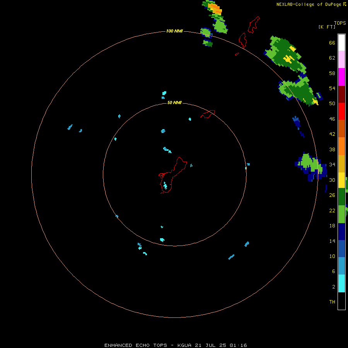
Task: Select the light green 26 kft legend swatch
Action: tap(341, 214)
